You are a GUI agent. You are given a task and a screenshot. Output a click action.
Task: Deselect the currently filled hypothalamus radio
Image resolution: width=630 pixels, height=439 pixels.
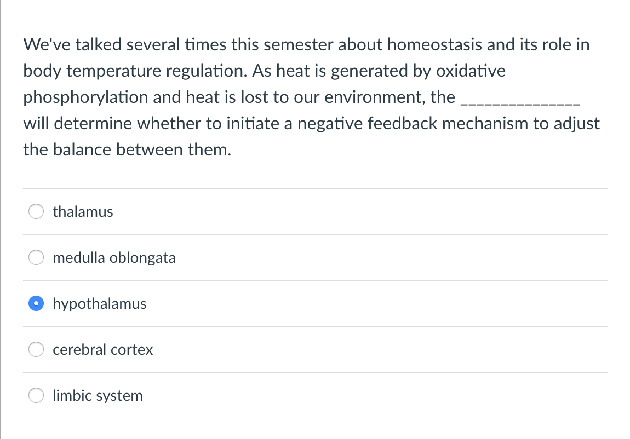[36, 303]
